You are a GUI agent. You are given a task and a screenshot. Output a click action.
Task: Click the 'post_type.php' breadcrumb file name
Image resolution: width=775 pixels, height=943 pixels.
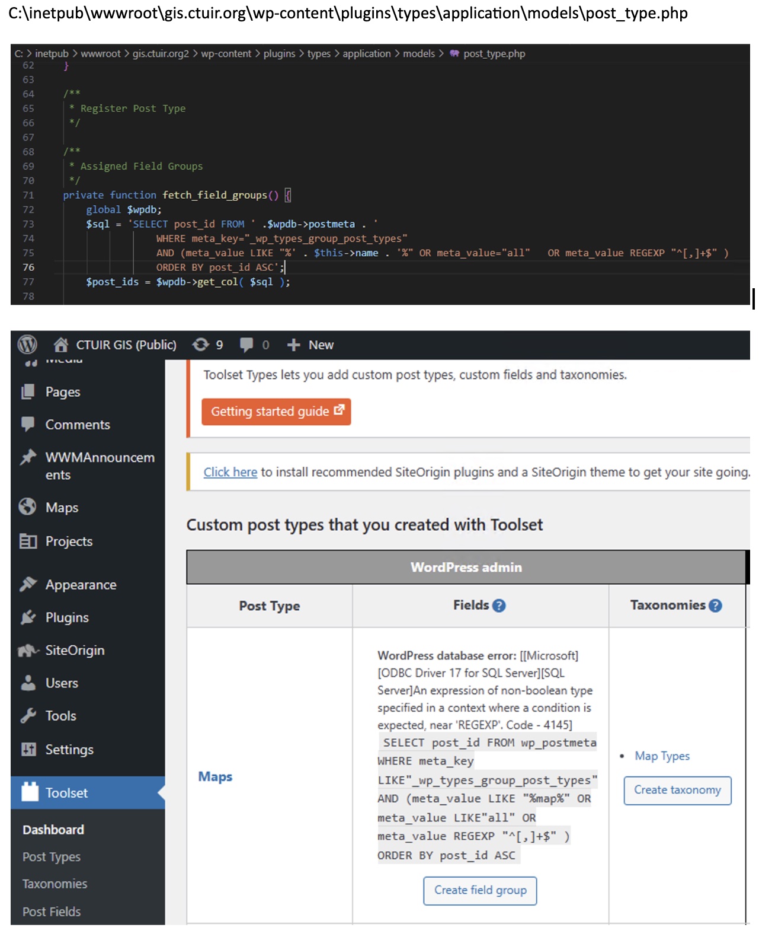point(494,53)
